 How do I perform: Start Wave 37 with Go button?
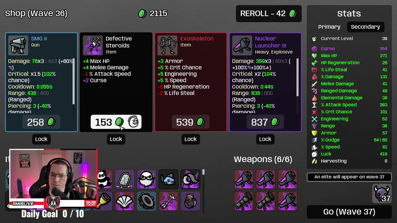coord(349,212)
